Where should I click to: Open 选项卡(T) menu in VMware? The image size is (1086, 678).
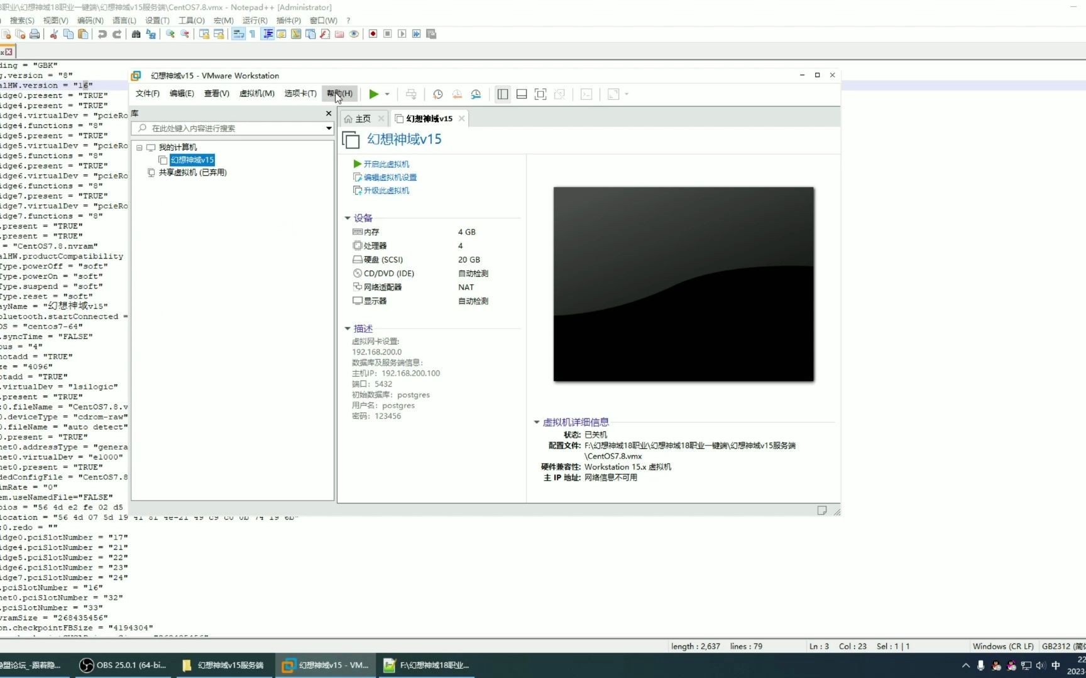pyautogui.click(x=300, y=94)
